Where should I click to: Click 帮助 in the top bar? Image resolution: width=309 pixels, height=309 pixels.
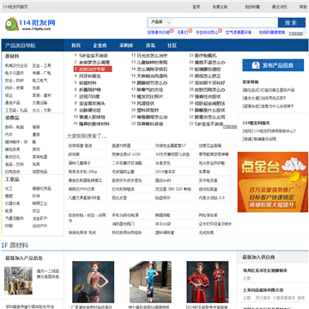[x=303, y=7]
